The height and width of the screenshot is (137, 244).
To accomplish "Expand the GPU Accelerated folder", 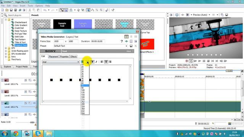I will 6,54.
